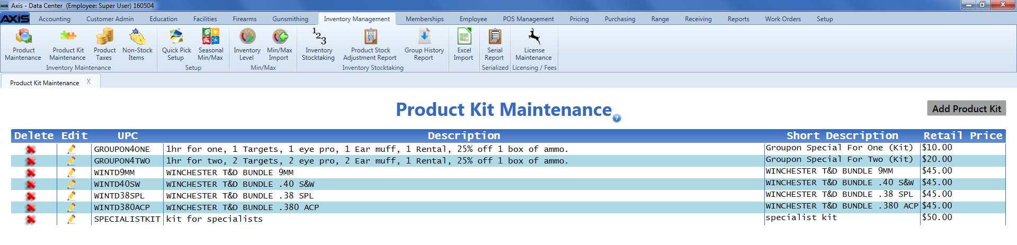Sort by Short Description column header

click(842, 136)
